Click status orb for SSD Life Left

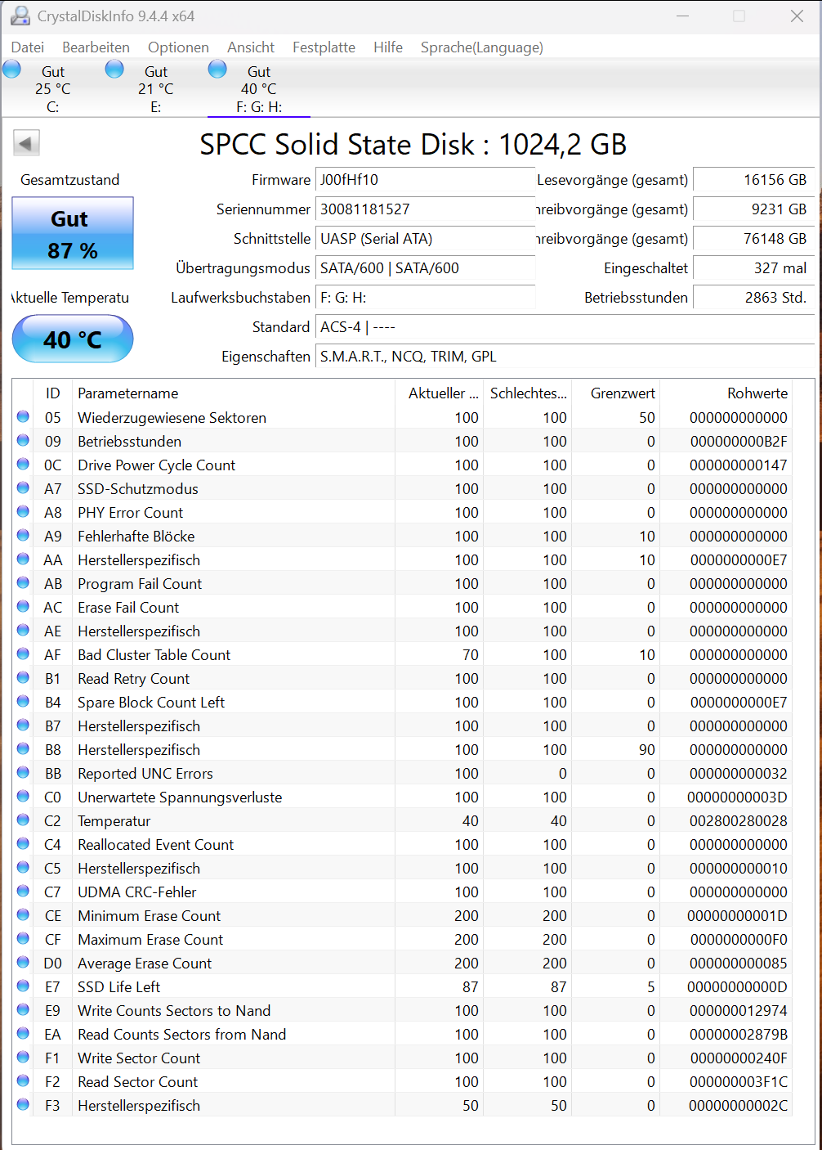point(23,986)
